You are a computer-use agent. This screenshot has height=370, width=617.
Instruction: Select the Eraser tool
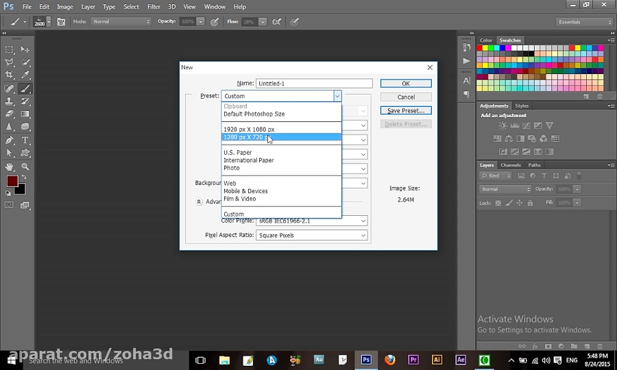point(10,114)
